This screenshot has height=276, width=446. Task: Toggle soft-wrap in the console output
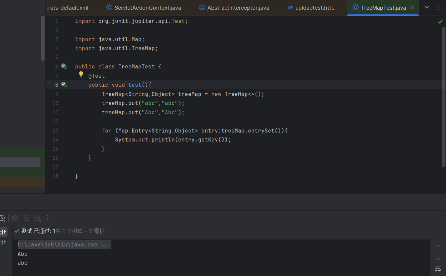tap(438, 269)
